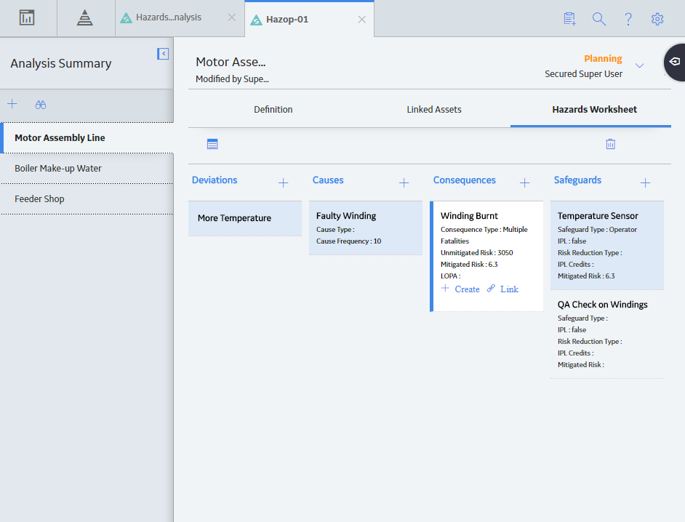Select QA Check on Windings safeguard
Screen dimensions: 685x522
607,334
